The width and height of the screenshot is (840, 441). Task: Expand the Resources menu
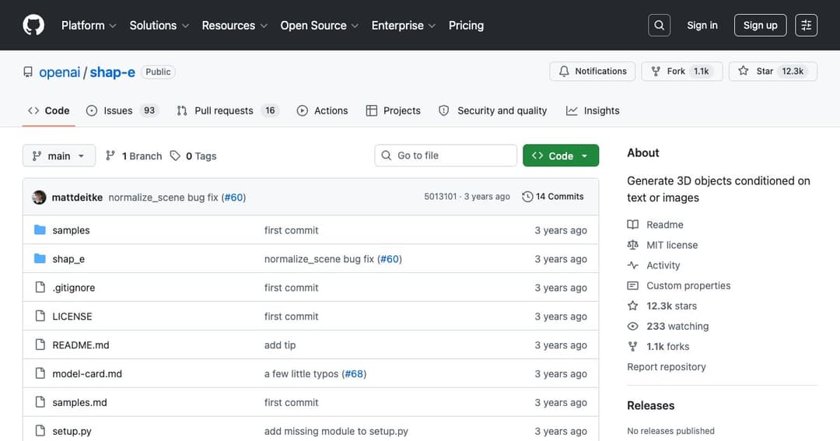[235, 25]
